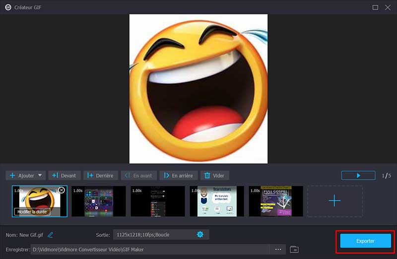The width and height of the screenshot is (397, 259).
Task: Browse save path with three-dots button
Action: pos(278,250)
